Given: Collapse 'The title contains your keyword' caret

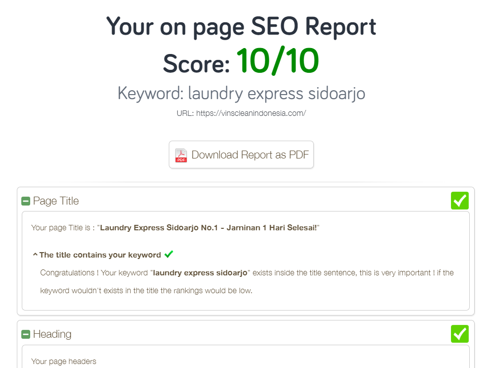Looking at the screenshot, I should pyautogui.click(x=35, y=255).
